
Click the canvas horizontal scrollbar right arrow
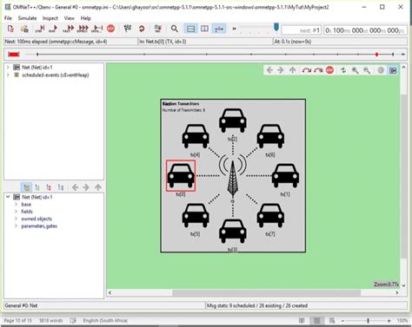point(397,292)
